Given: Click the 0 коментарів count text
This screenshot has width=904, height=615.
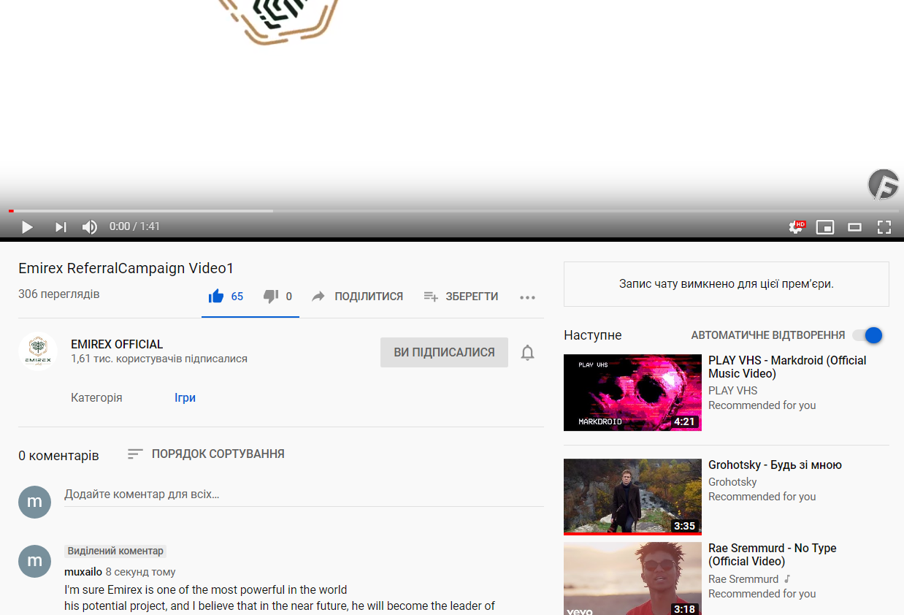Looking at the screenshot, I should [x=58, y=456].
